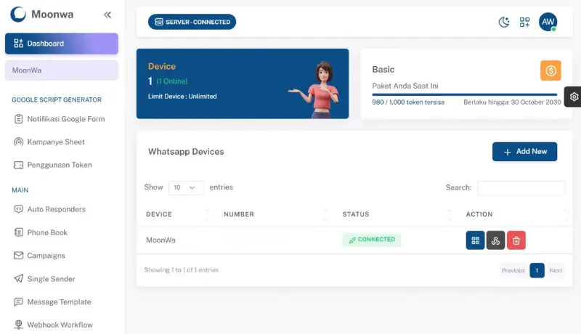This screenshot has width=581, height=334.
Task: Click the Penggunaan Token ticket icon
Action: tap(19, 165)
